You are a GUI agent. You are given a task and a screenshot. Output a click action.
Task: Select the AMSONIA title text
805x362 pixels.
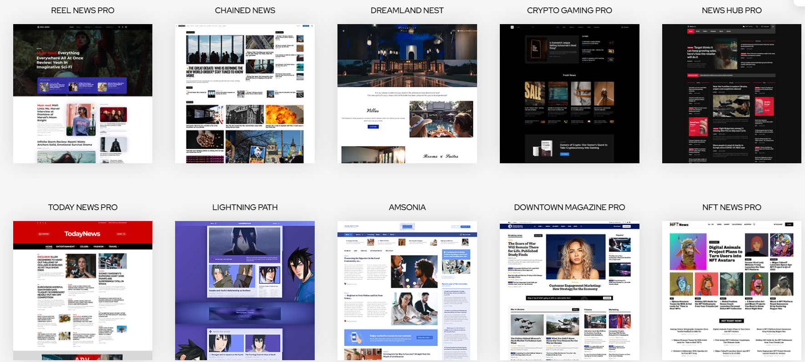tap(407, 207)
